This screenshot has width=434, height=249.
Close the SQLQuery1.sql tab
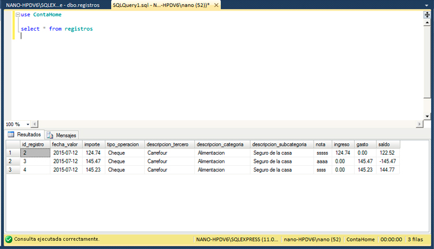(216, 5)
